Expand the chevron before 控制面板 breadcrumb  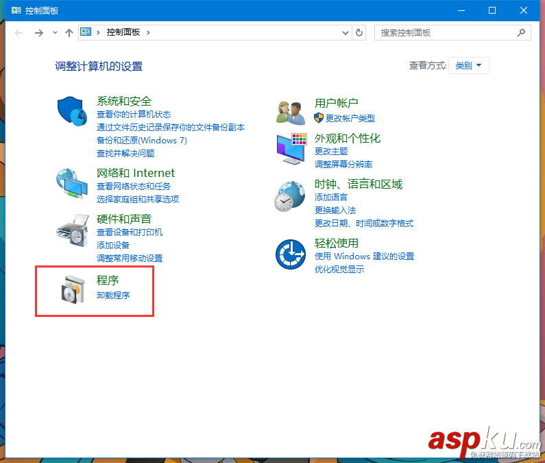point(98,33)
